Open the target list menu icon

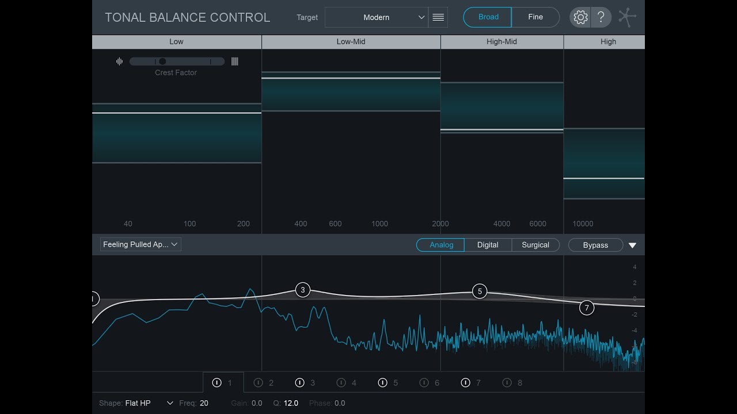pos(438,17)
